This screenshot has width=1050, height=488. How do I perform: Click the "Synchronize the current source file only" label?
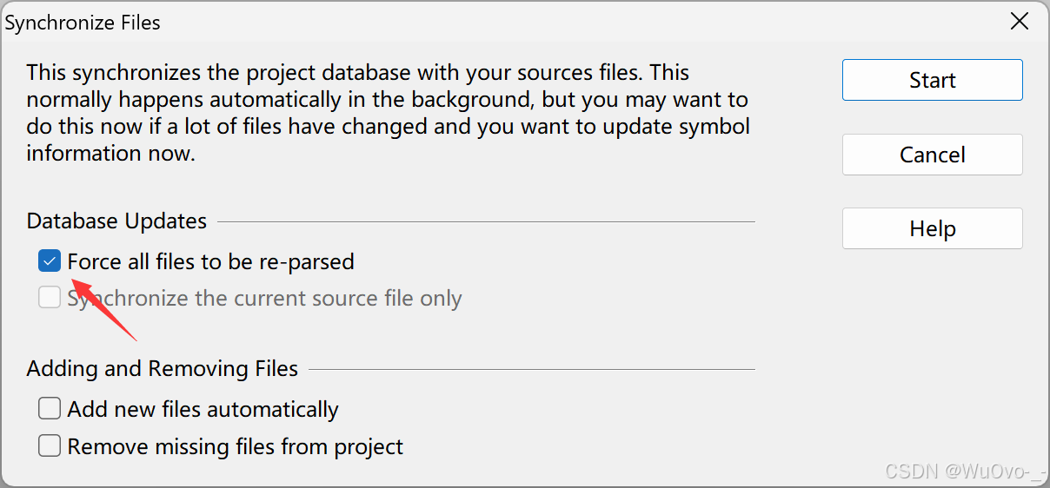point(264,299)
